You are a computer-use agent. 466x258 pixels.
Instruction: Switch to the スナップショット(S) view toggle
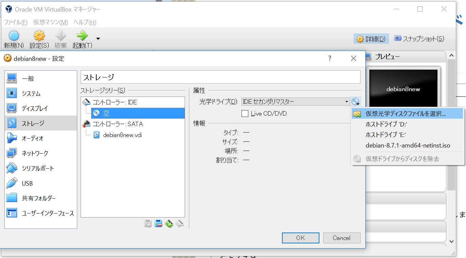(x=419, y=38)
